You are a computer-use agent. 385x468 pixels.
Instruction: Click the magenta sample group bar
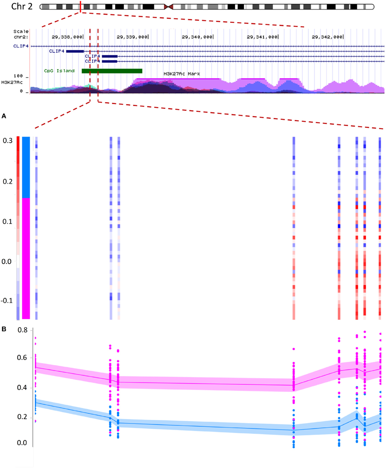tap(26, 258)
